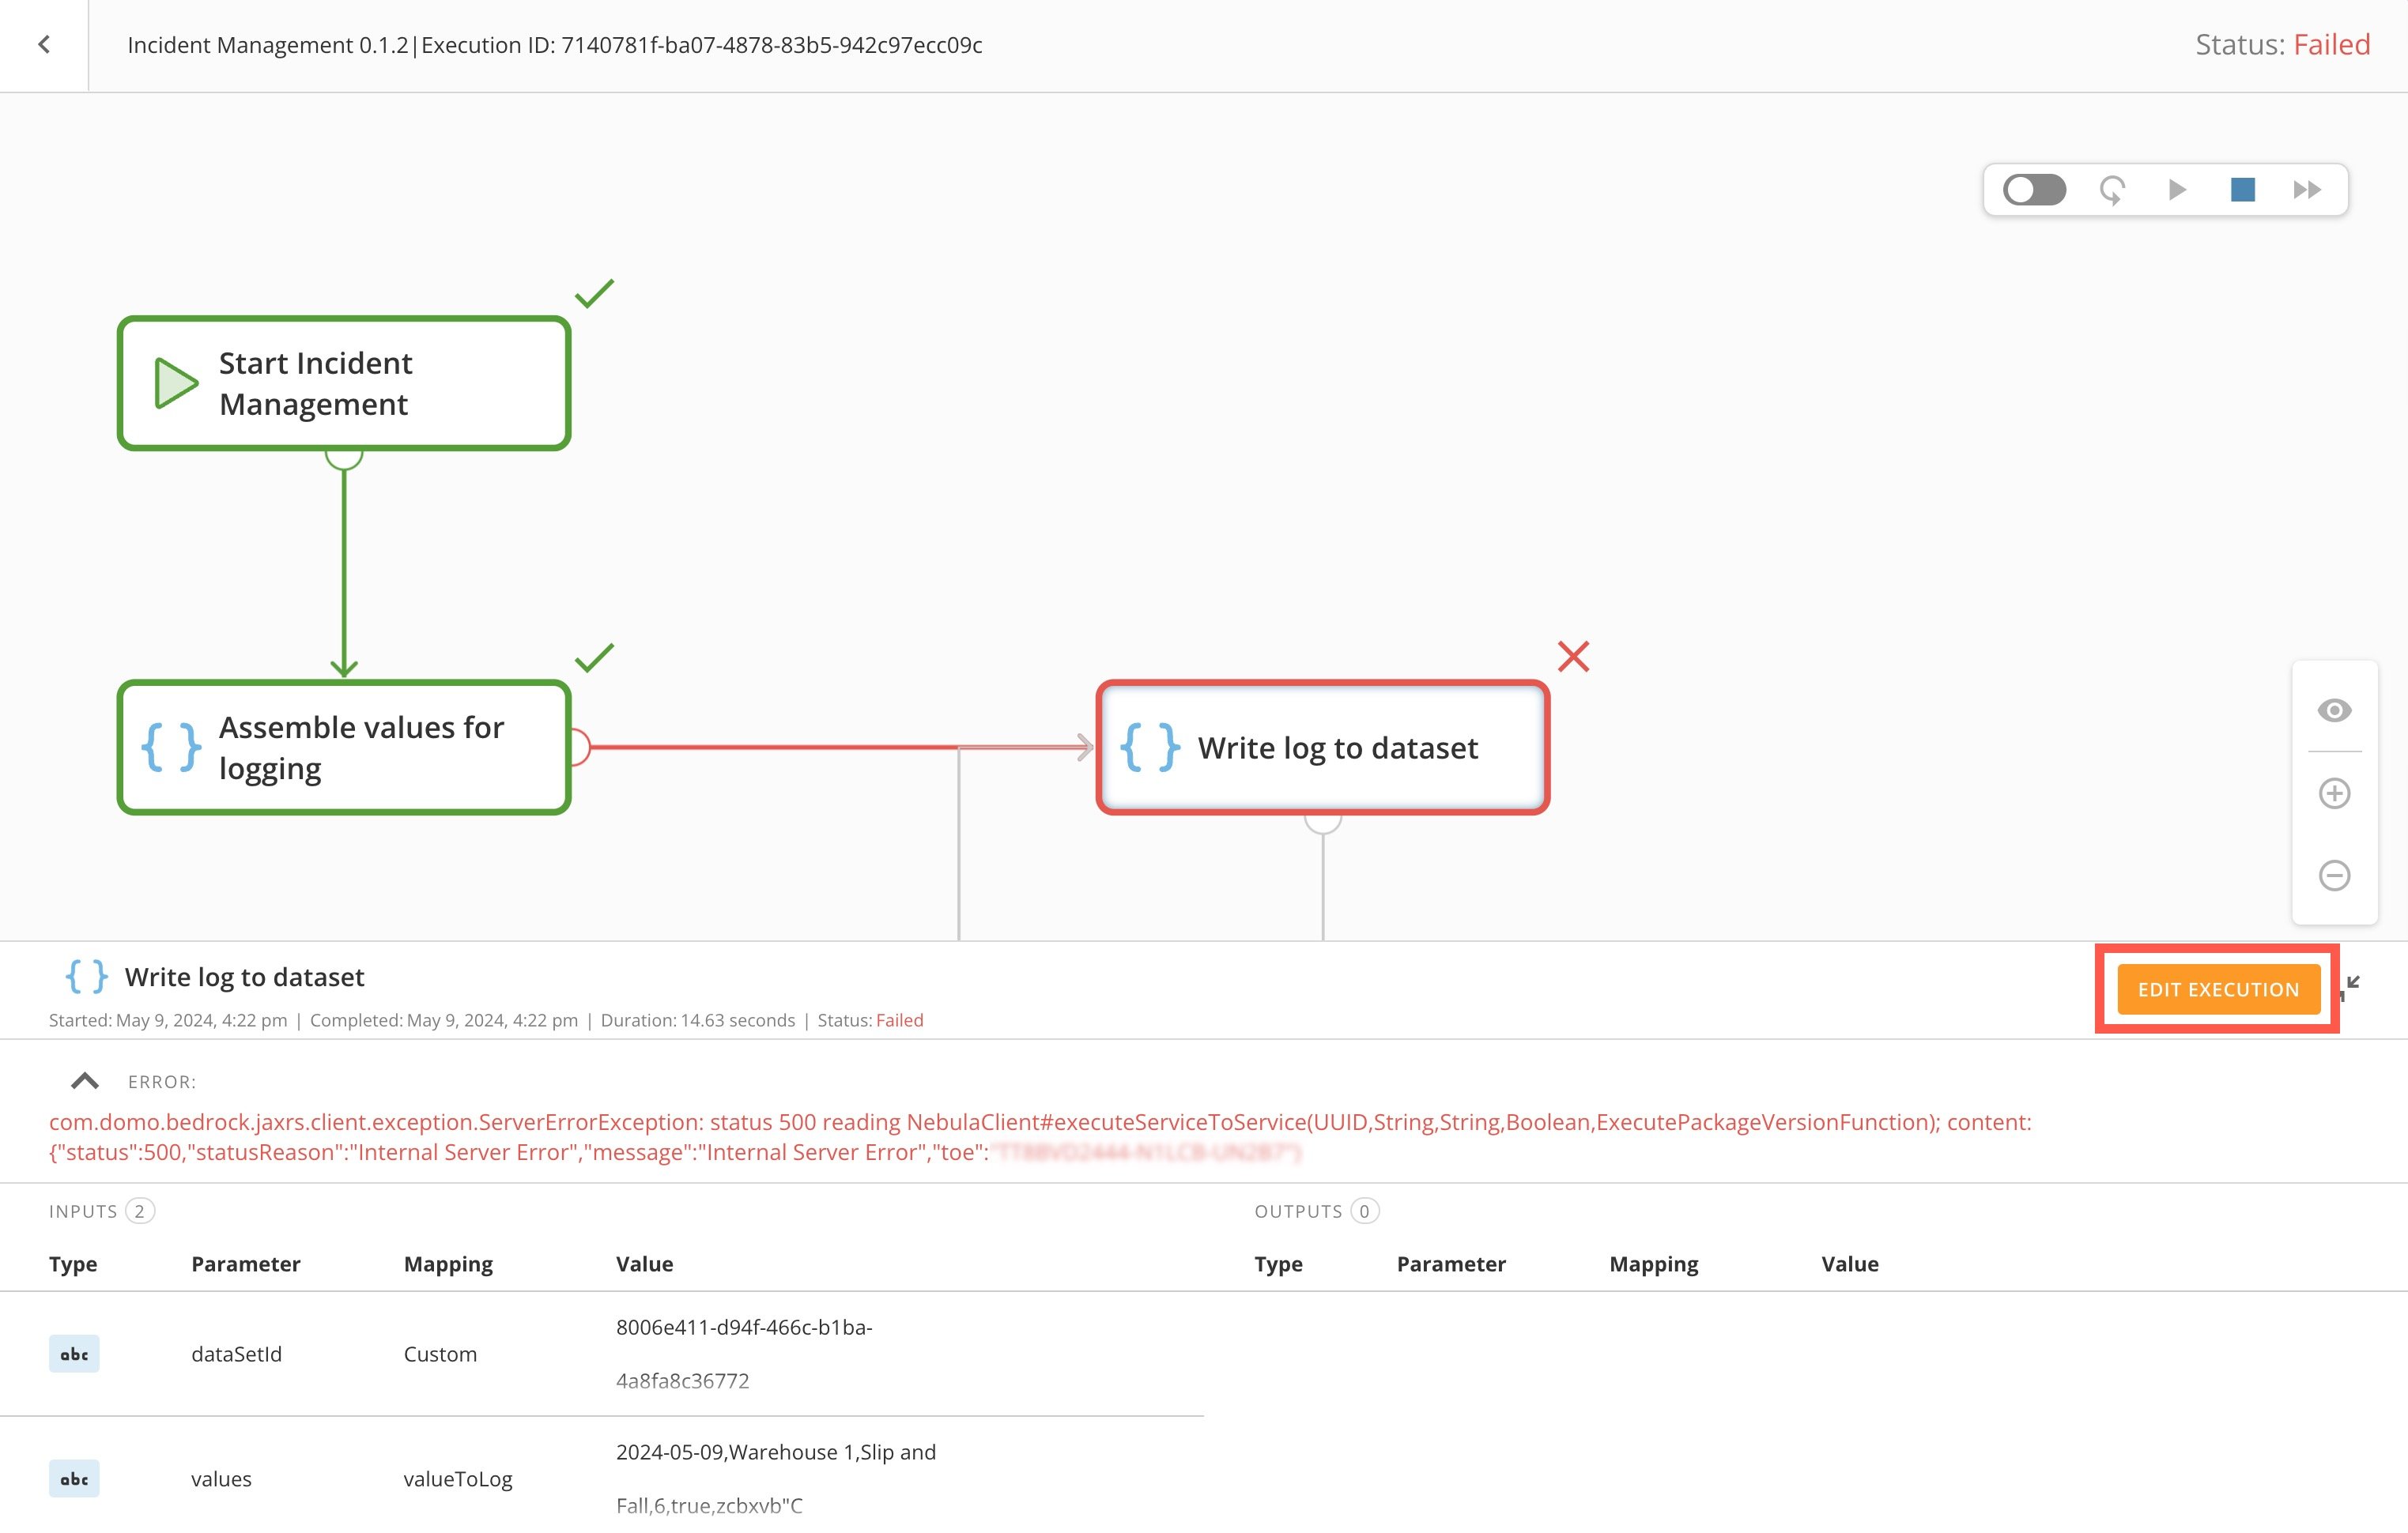Image resolution: width=2408 pixels, height=1533 pixels.
Task: Select the Assemble values for logging node
Action: [344, 748]
